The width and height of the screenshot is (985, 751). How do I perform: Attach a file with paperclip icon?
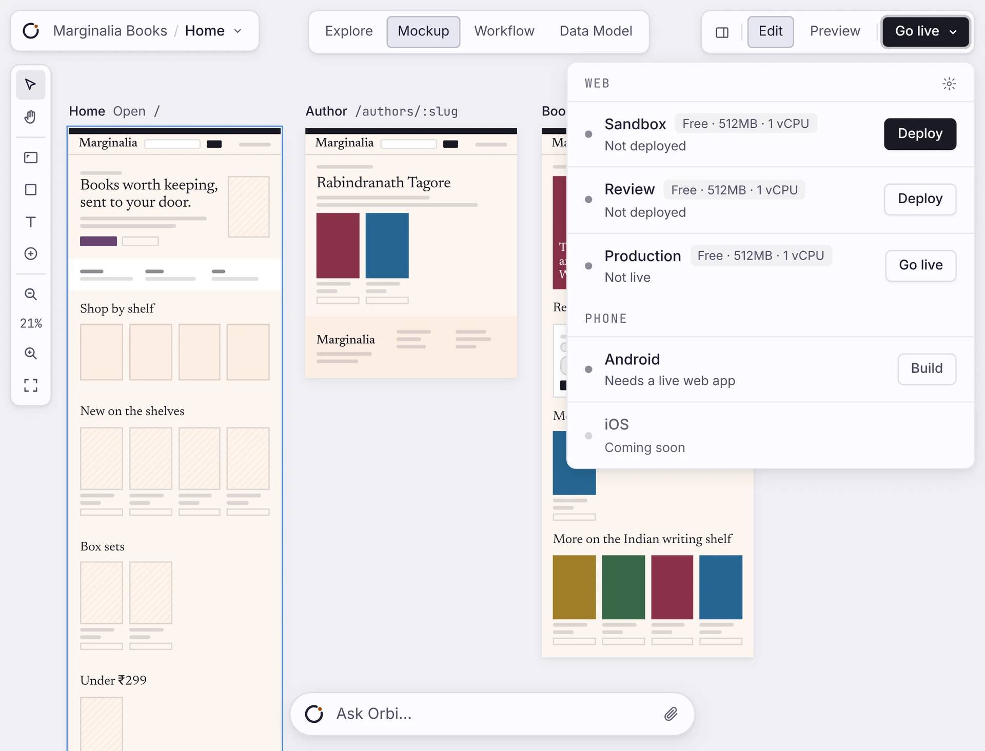pos(671,714)
